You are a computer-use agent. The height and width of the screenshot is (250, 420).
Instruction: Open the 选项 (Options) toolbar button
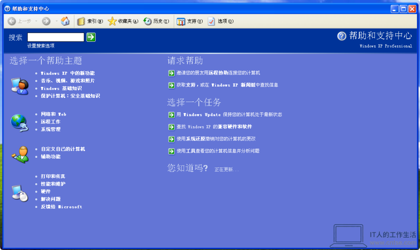[x=220, y=21]
